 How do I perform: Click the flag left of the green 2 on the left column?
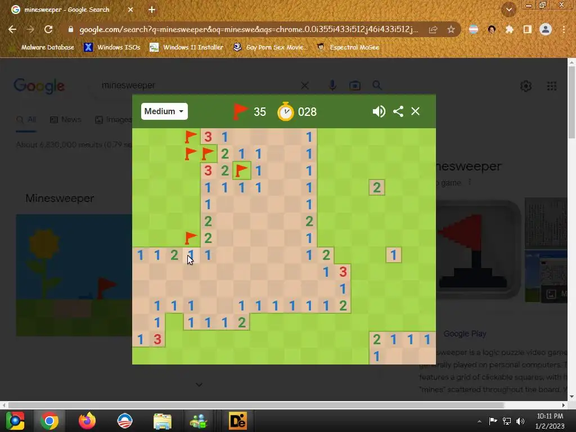(x=191, y=238)
